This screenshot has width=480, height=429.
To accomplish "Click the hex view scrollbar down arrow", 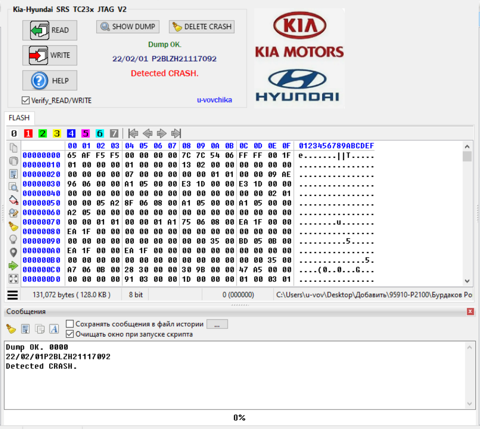I will (x=467, y=281).
